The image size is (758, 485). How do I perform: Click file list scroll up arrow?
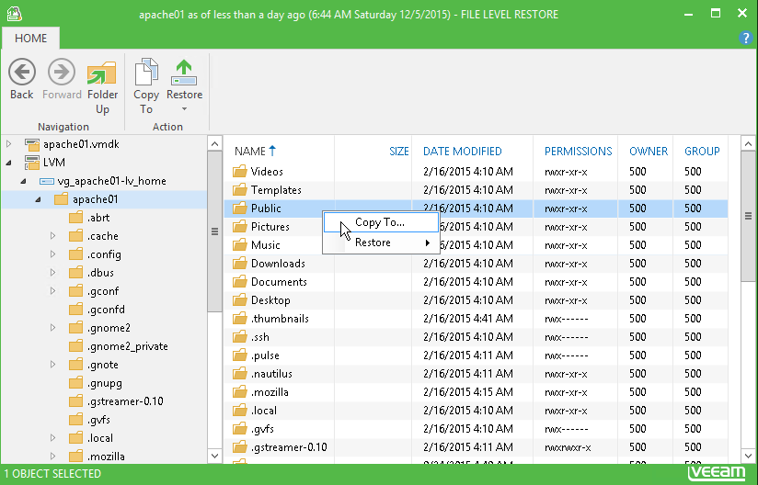click(x=748, y=144)
